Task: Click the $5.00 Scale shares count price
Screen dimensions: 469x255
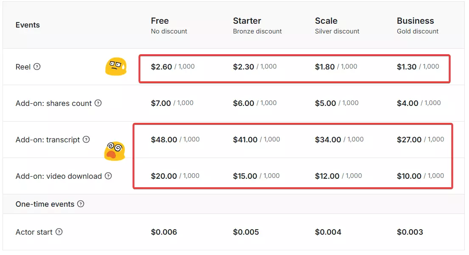Action: [x=326, y=103]
